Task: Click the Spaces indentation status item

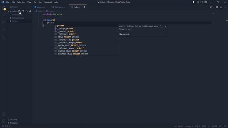Action: click(189, 126)
